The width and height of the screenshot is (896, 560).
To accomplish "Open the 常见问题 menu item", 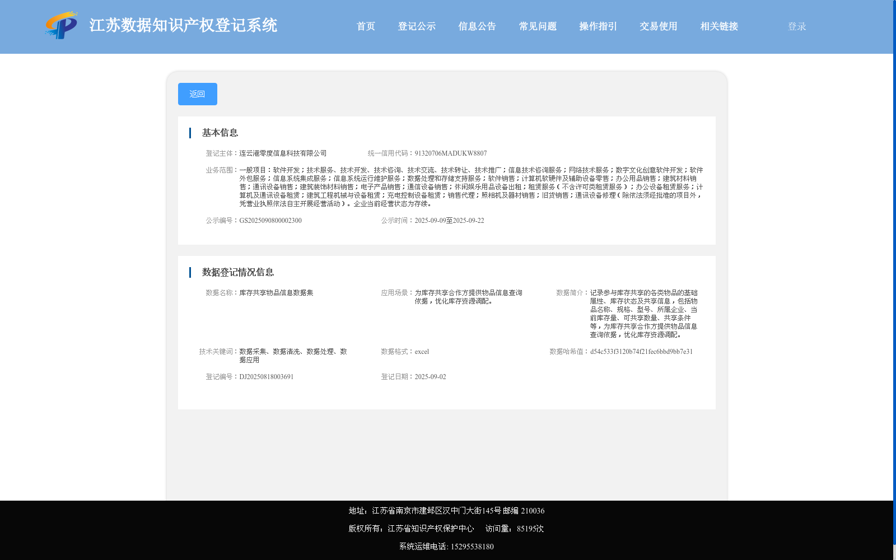I will coord(538,26).
